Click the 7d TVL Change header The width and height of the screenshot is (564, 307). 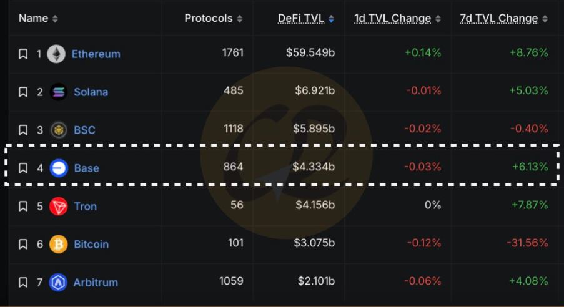coord(498,18)
